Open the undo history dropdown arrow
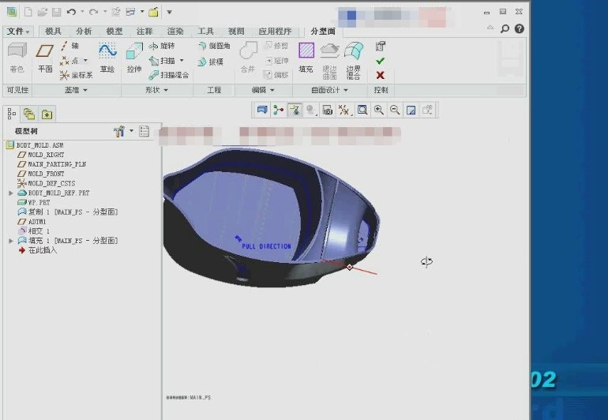Screen dimensions: 608x420 pos(83,12)
